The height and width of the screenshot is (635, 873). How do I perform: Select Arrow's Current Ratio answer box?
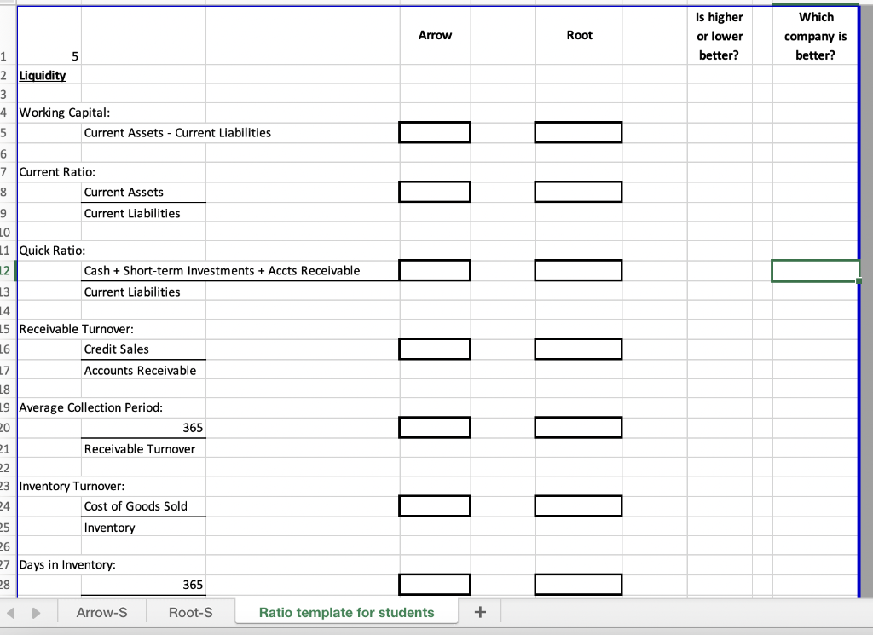(x=435, y=192)
